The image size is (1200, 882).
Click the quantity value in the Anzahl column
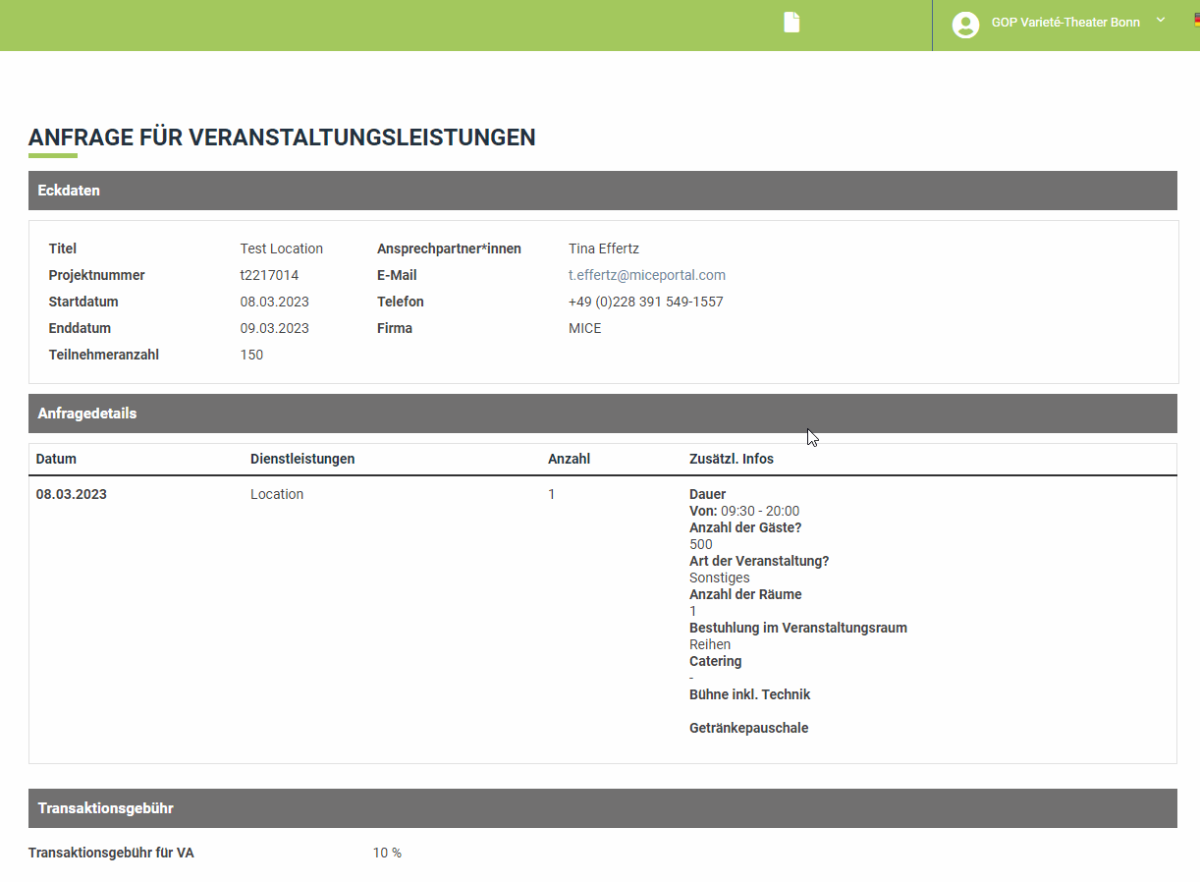pos(552,494)
